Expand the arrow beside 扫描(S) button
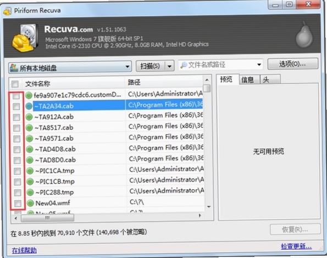This screenshot has width=327, height=258. 170,67
